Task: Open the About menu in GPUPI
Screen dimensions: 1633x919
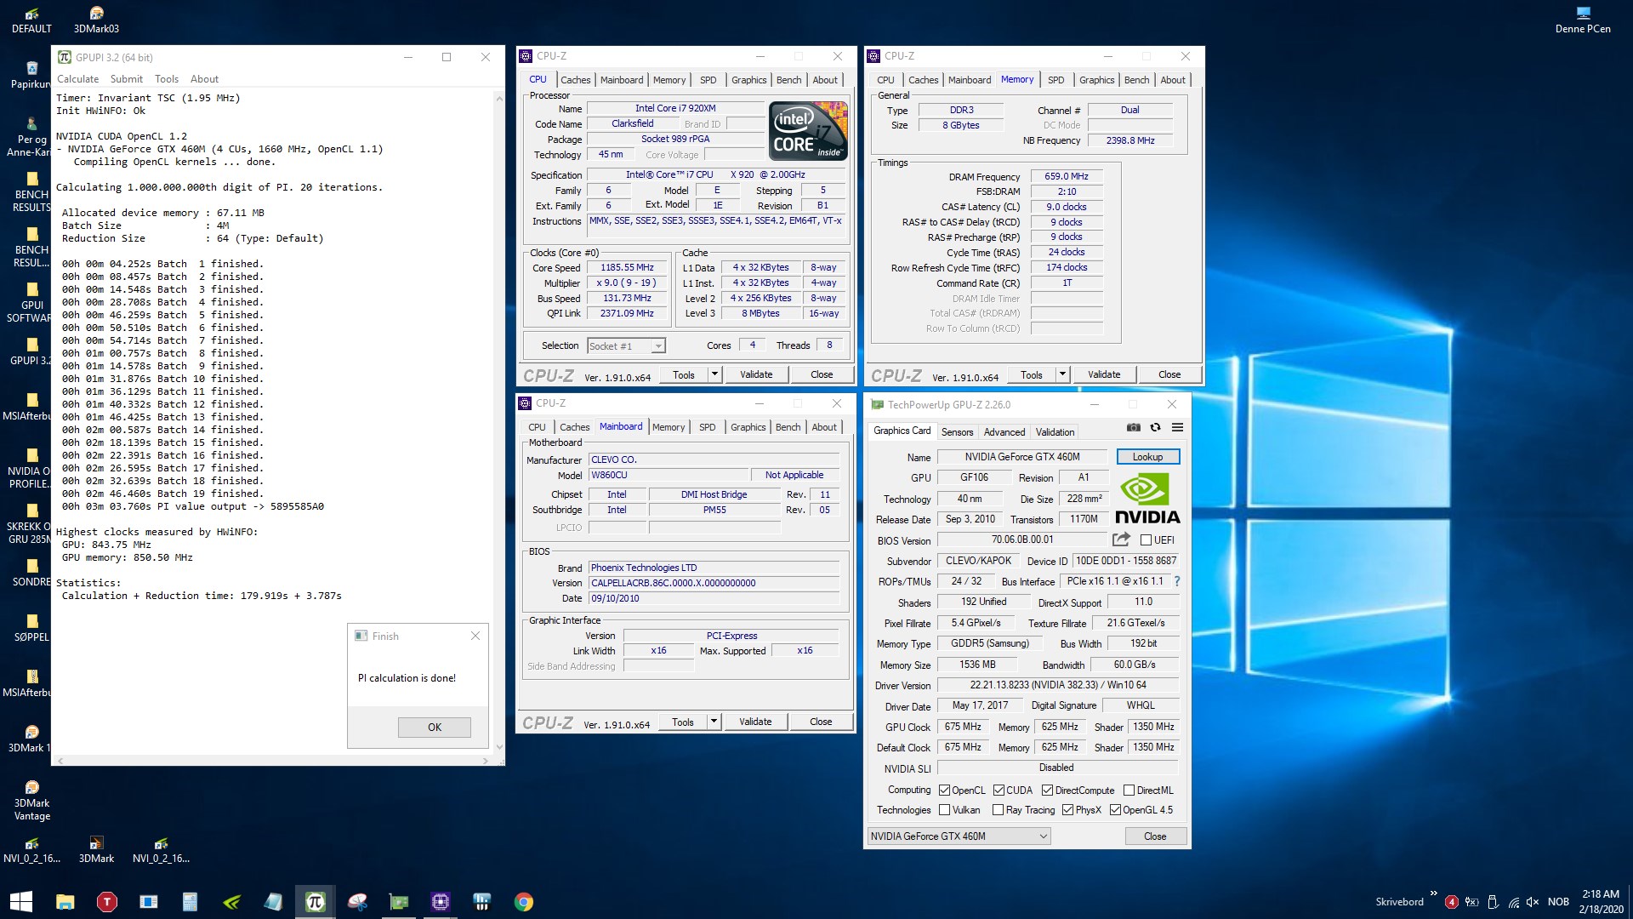Action: (204, 79)
